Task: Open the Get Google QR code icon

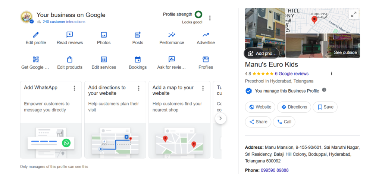Action: coord(36,59)
